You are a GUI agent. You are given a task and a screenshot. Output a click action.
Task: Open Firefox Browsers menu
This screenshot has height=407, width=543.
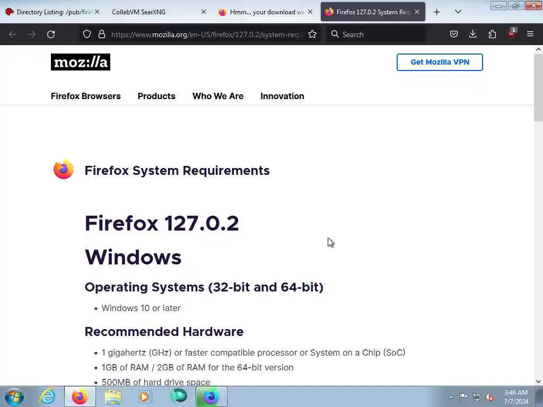tap(85, 96)
